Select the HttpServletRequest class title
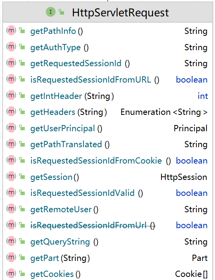 [120, 13]
